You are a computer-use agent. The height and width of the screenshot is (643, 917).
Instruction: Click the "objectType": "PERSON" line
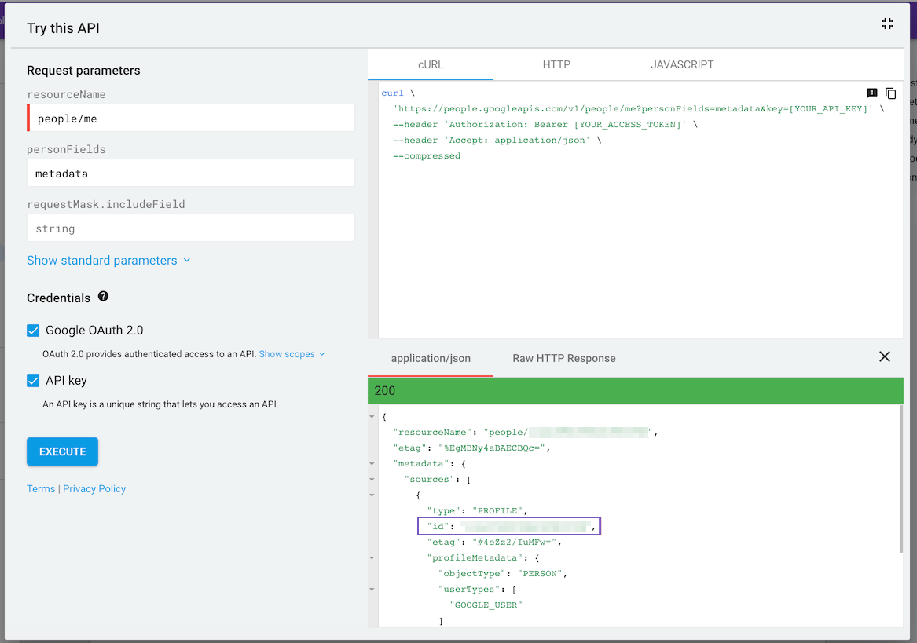(x=503, y=573)
